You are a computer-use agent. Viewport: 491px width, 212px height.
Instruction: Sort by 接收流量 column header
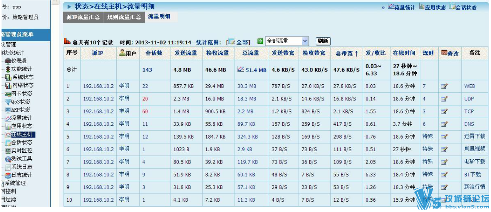coord(218,53)
